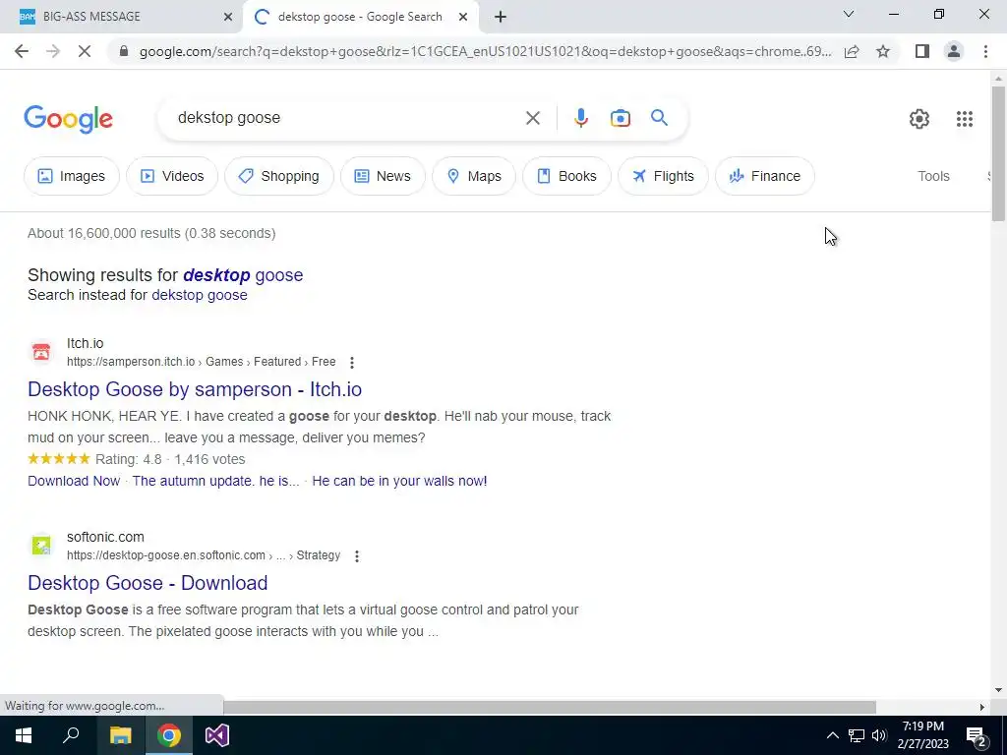Viewport: 1007px width, 755px height.
Task: Open more options for Itch.io result
Action: coord(352,363)
